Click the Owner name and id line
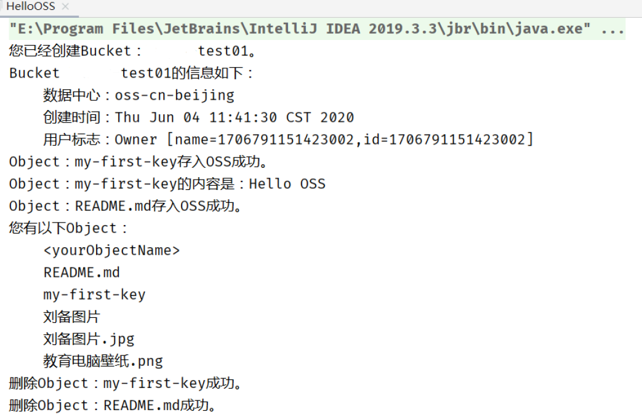Image resolution: width=642 pixels, height=420 pixels. pos(288,140)
